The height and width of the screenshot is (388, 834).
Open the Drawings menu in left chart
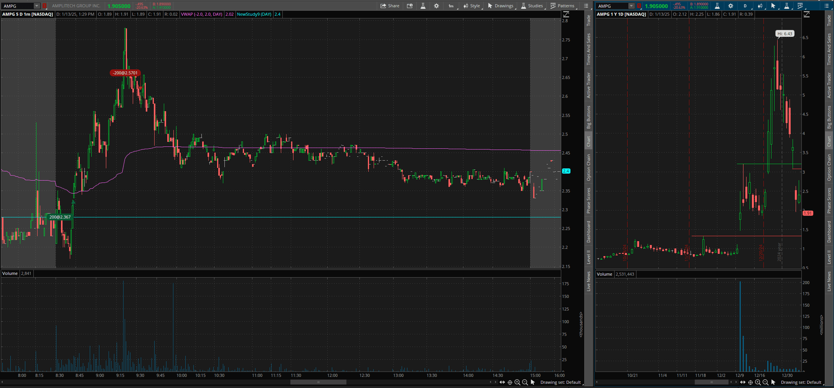(500, 6)
